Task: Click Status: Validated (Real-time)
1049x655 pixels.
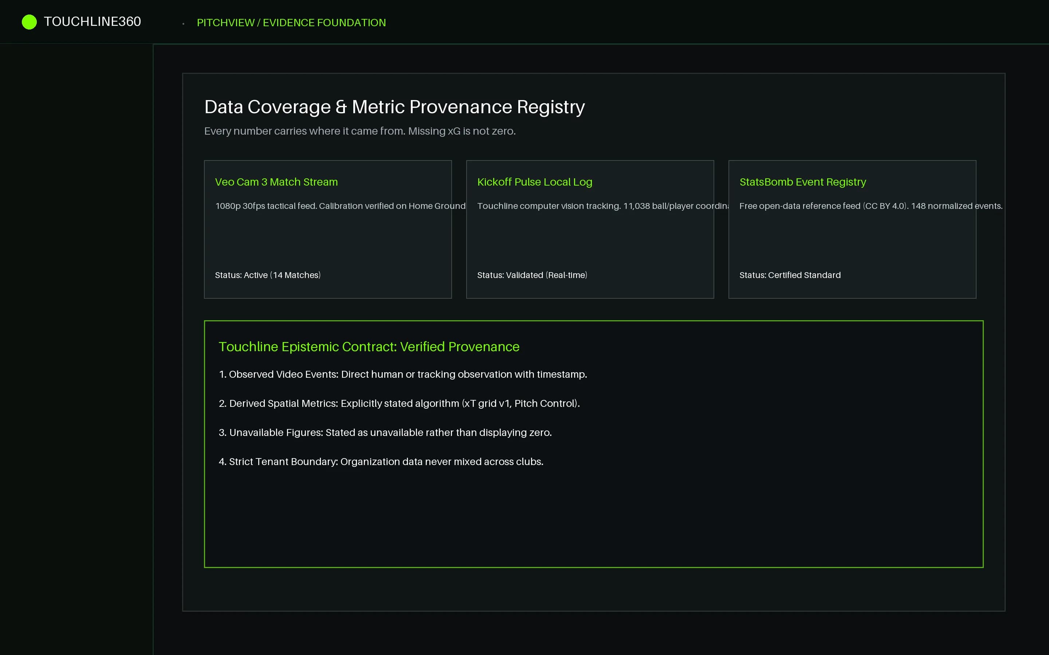Action: click(x=532, y=275)
